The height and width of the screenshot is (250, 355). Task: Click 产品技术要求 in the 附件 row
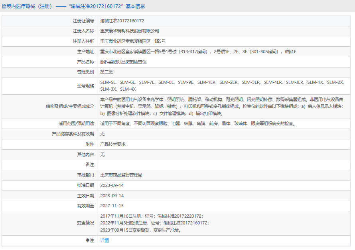[113, 144]
